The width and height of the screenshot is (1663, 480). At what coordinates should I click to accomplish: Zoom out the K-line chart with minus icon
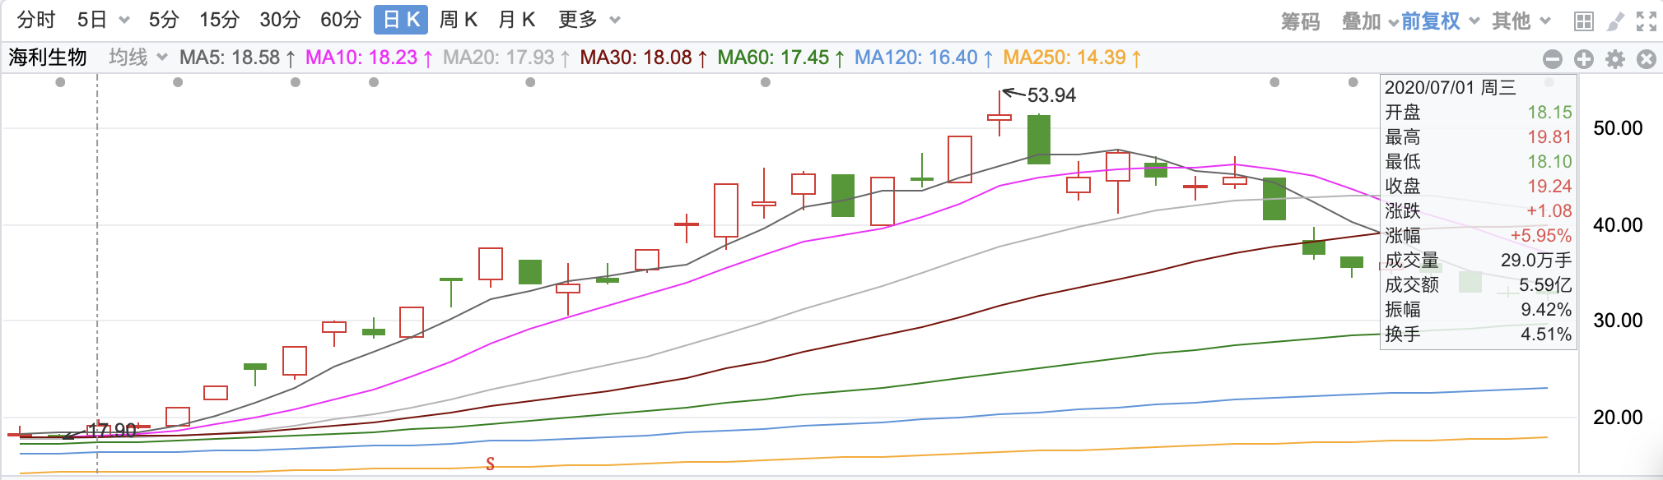point(1553,58)
